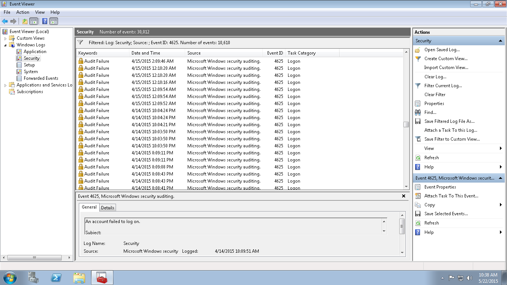This screenshot has height=285, width=507.
Task: Click tree pane scroll-right arrow
Action: pos(69,258)
